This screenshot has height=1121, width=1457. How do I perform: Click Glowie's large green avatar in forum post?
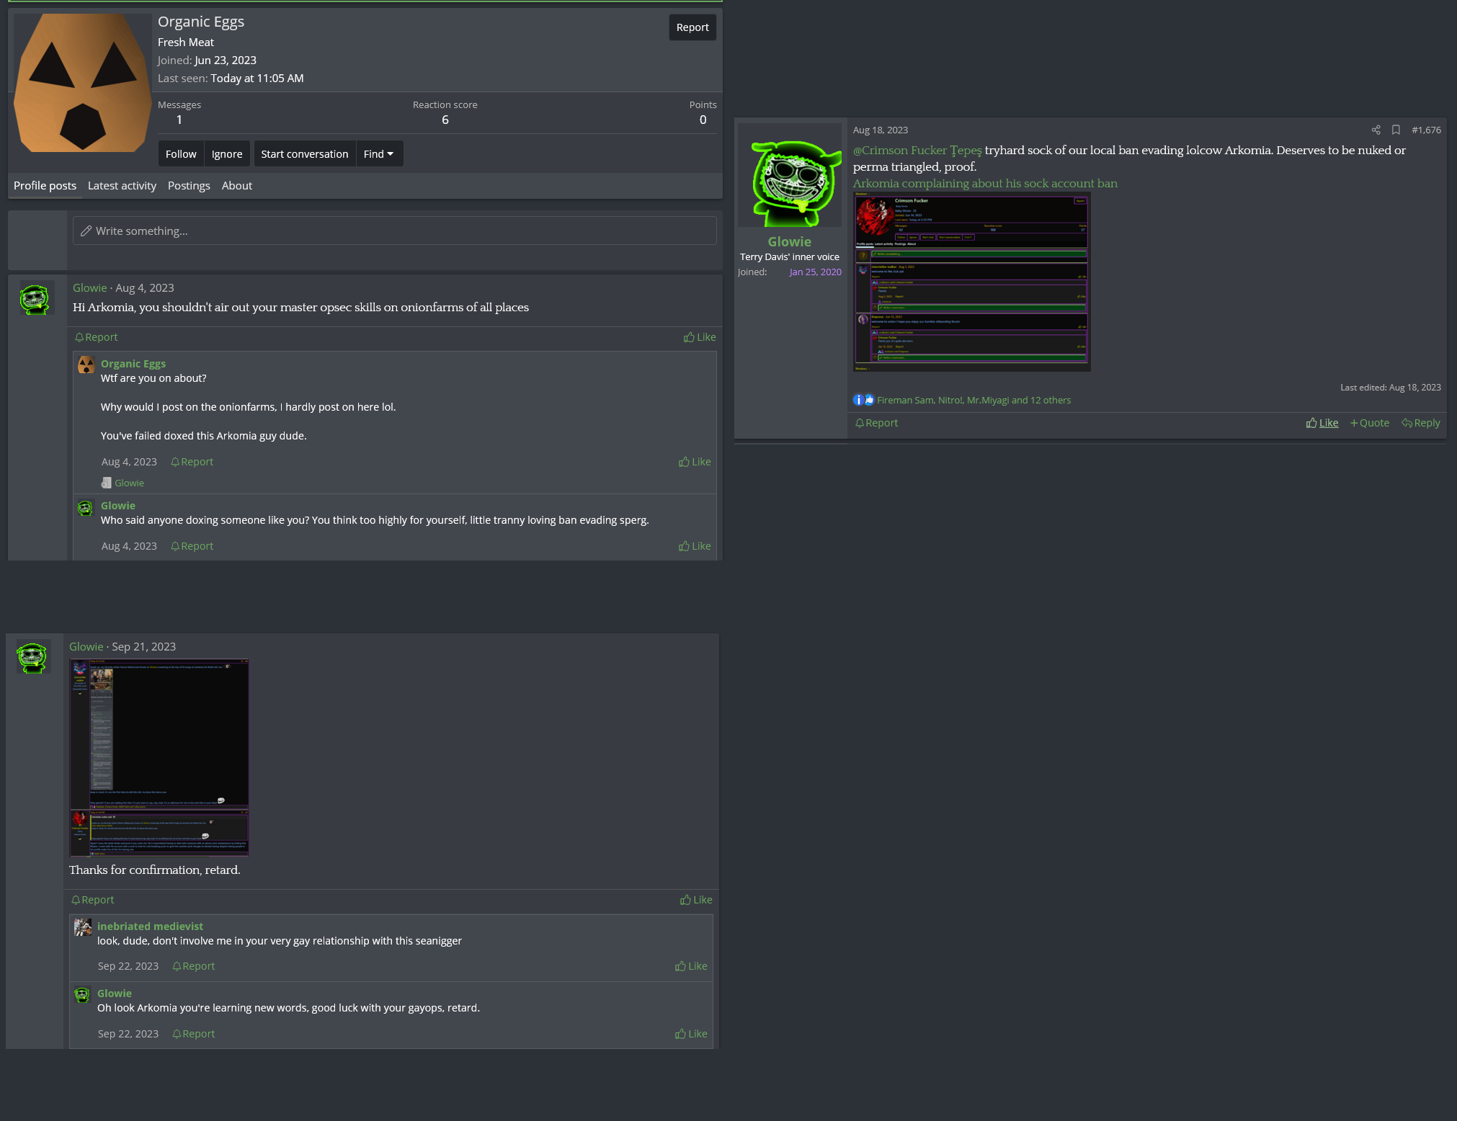pyautogui.click(x=790, y=175)
